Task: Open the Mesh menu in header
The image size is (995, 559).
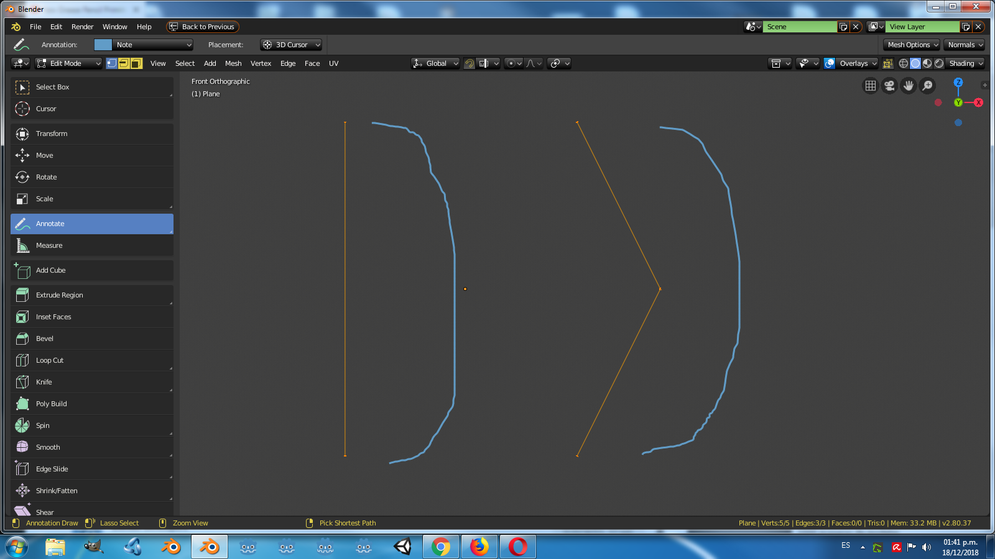Action: pyautogui.click(x=233, y=63)
